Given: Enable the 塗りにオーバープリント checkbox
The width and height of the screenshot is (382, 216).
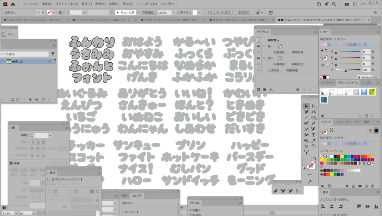Looking at the screenshot, I should 49,179.
